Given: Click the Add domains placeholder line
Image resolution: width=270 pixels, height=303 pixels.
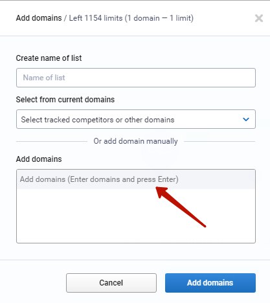Looking at the screenshot, I should click(99, 179).
